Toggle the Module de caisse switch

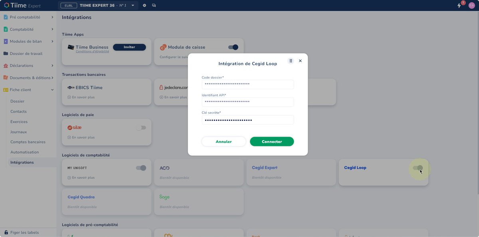tap(233, 47)
